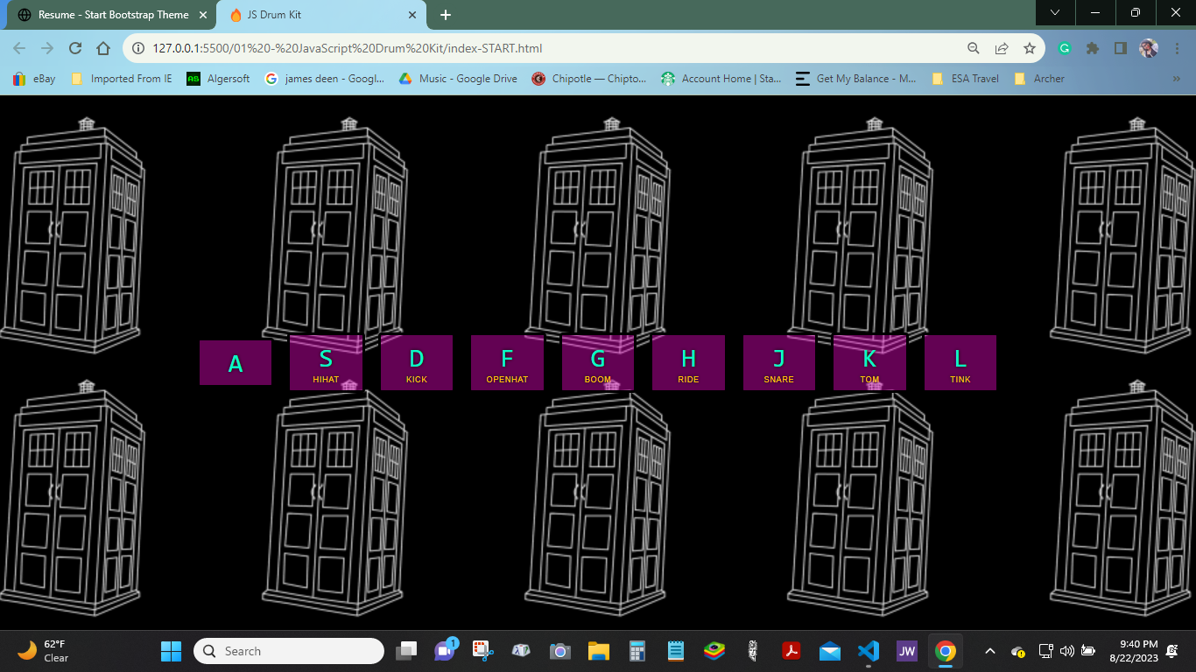Viewport: 1196px width, 672px height.
Task: Click the Grammarly extension icon
Action: pos(1065,48)
